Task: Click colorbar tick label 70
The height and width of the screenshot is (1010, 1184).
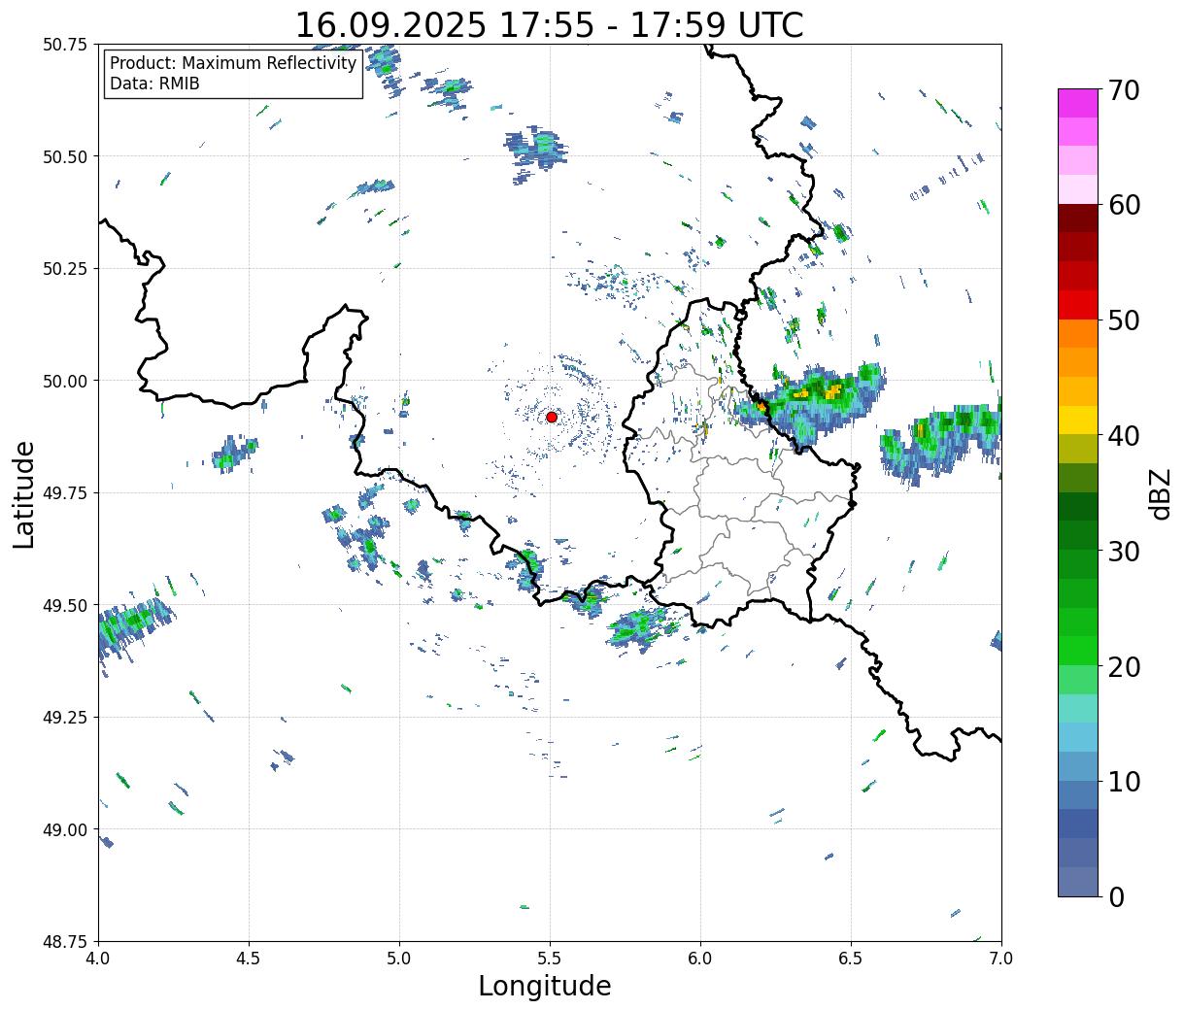Action: [x=1124, y=90]
